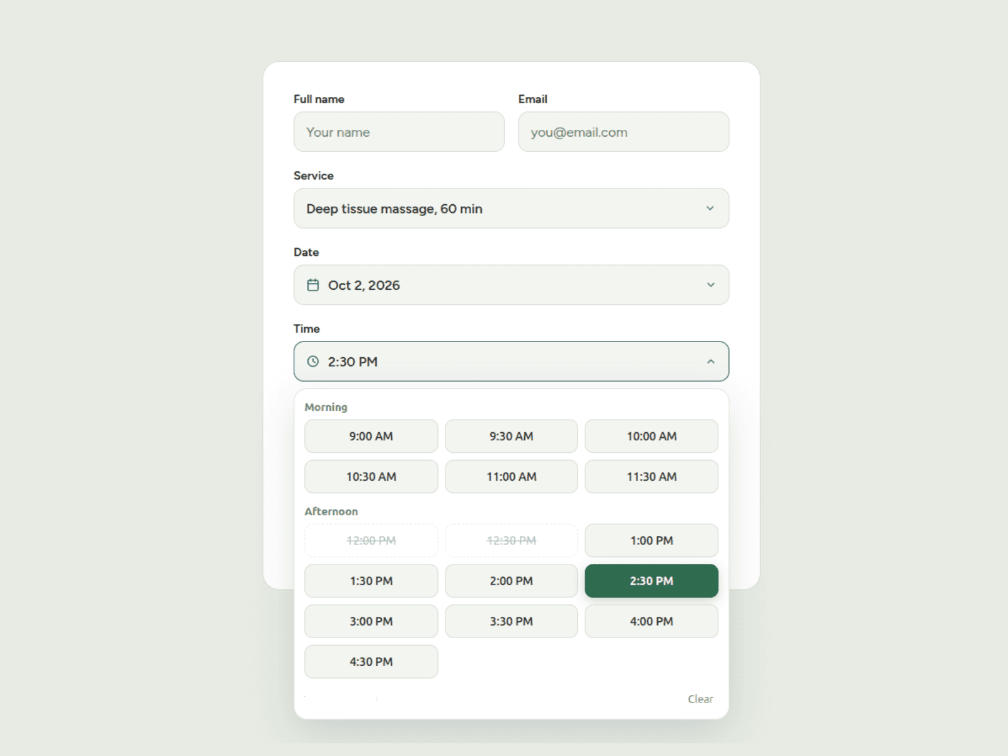Screen dimensions: 1008x756
Task: Click the unavailable 12:30 PM slot
Action: click(511, 541)
